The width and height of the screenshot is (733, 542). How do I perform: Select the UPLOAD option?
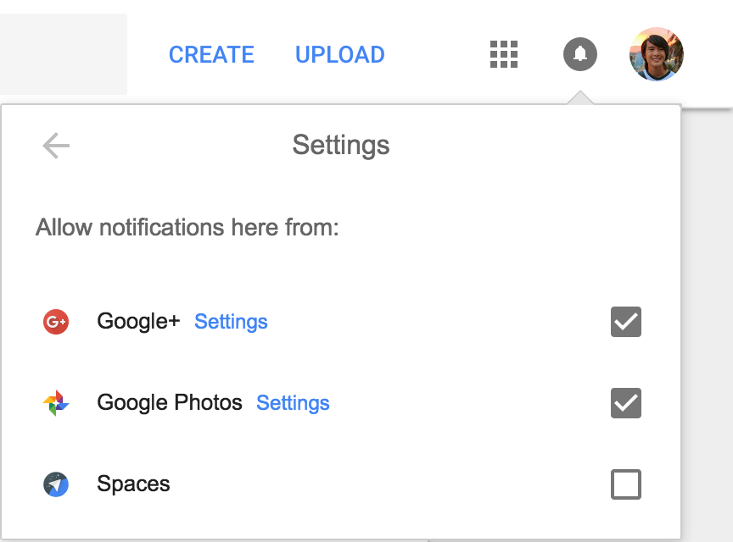click(x=339, y=54)
